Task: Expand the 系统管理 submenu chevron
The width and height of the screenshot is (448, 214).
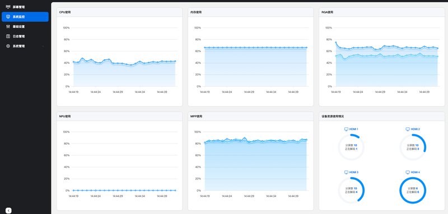Action: (43, 46)
